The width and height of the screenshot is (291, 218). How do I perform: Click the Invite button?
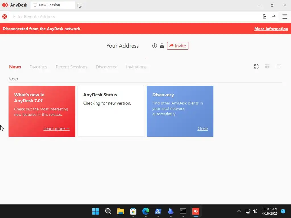pyautogui.click(x=178, y=46)
